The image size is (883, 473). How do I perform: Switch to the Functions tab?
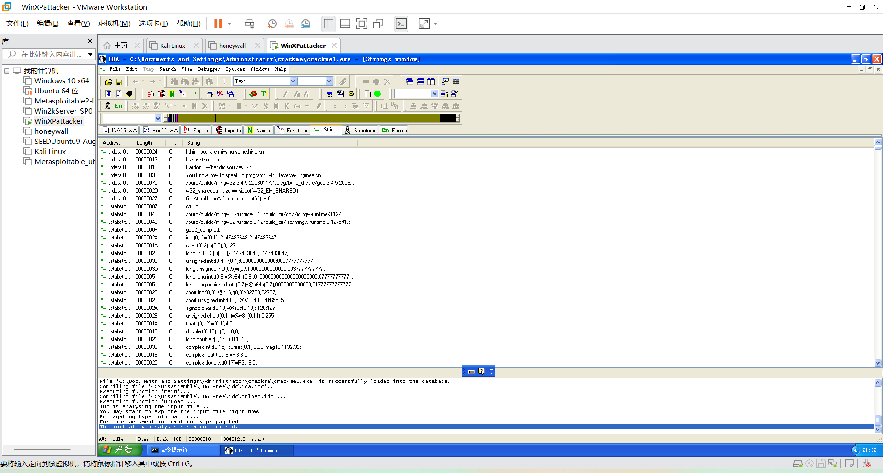[292, 131]
